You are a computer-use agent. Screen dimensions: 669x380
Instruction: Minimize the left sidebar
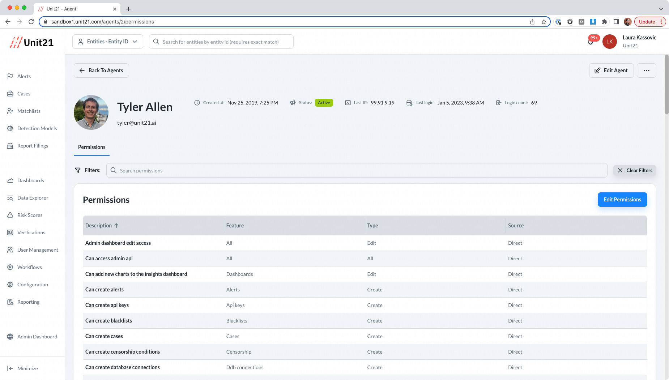(22, 368)
